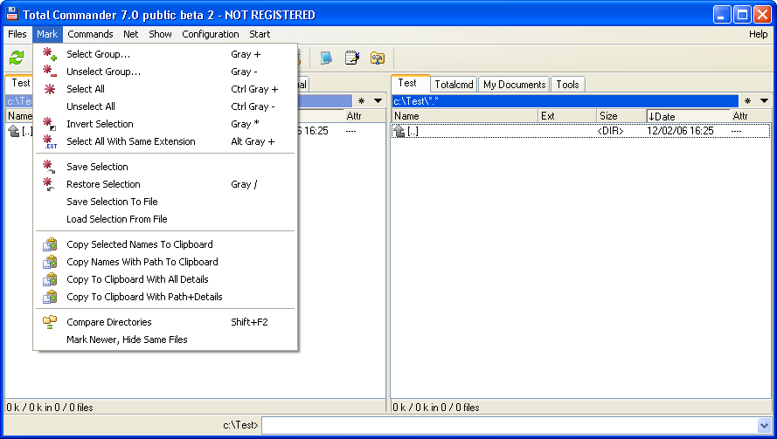Click the Select All asterisk icon
777x439 pixels.
point(50,89)
